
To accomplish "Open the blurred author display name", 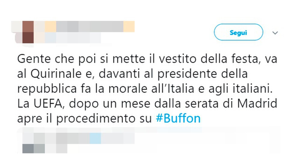I will [84, 27].
